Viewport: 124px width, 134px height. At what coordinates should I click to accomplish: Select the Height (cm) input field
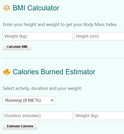(x=99, y=36)
